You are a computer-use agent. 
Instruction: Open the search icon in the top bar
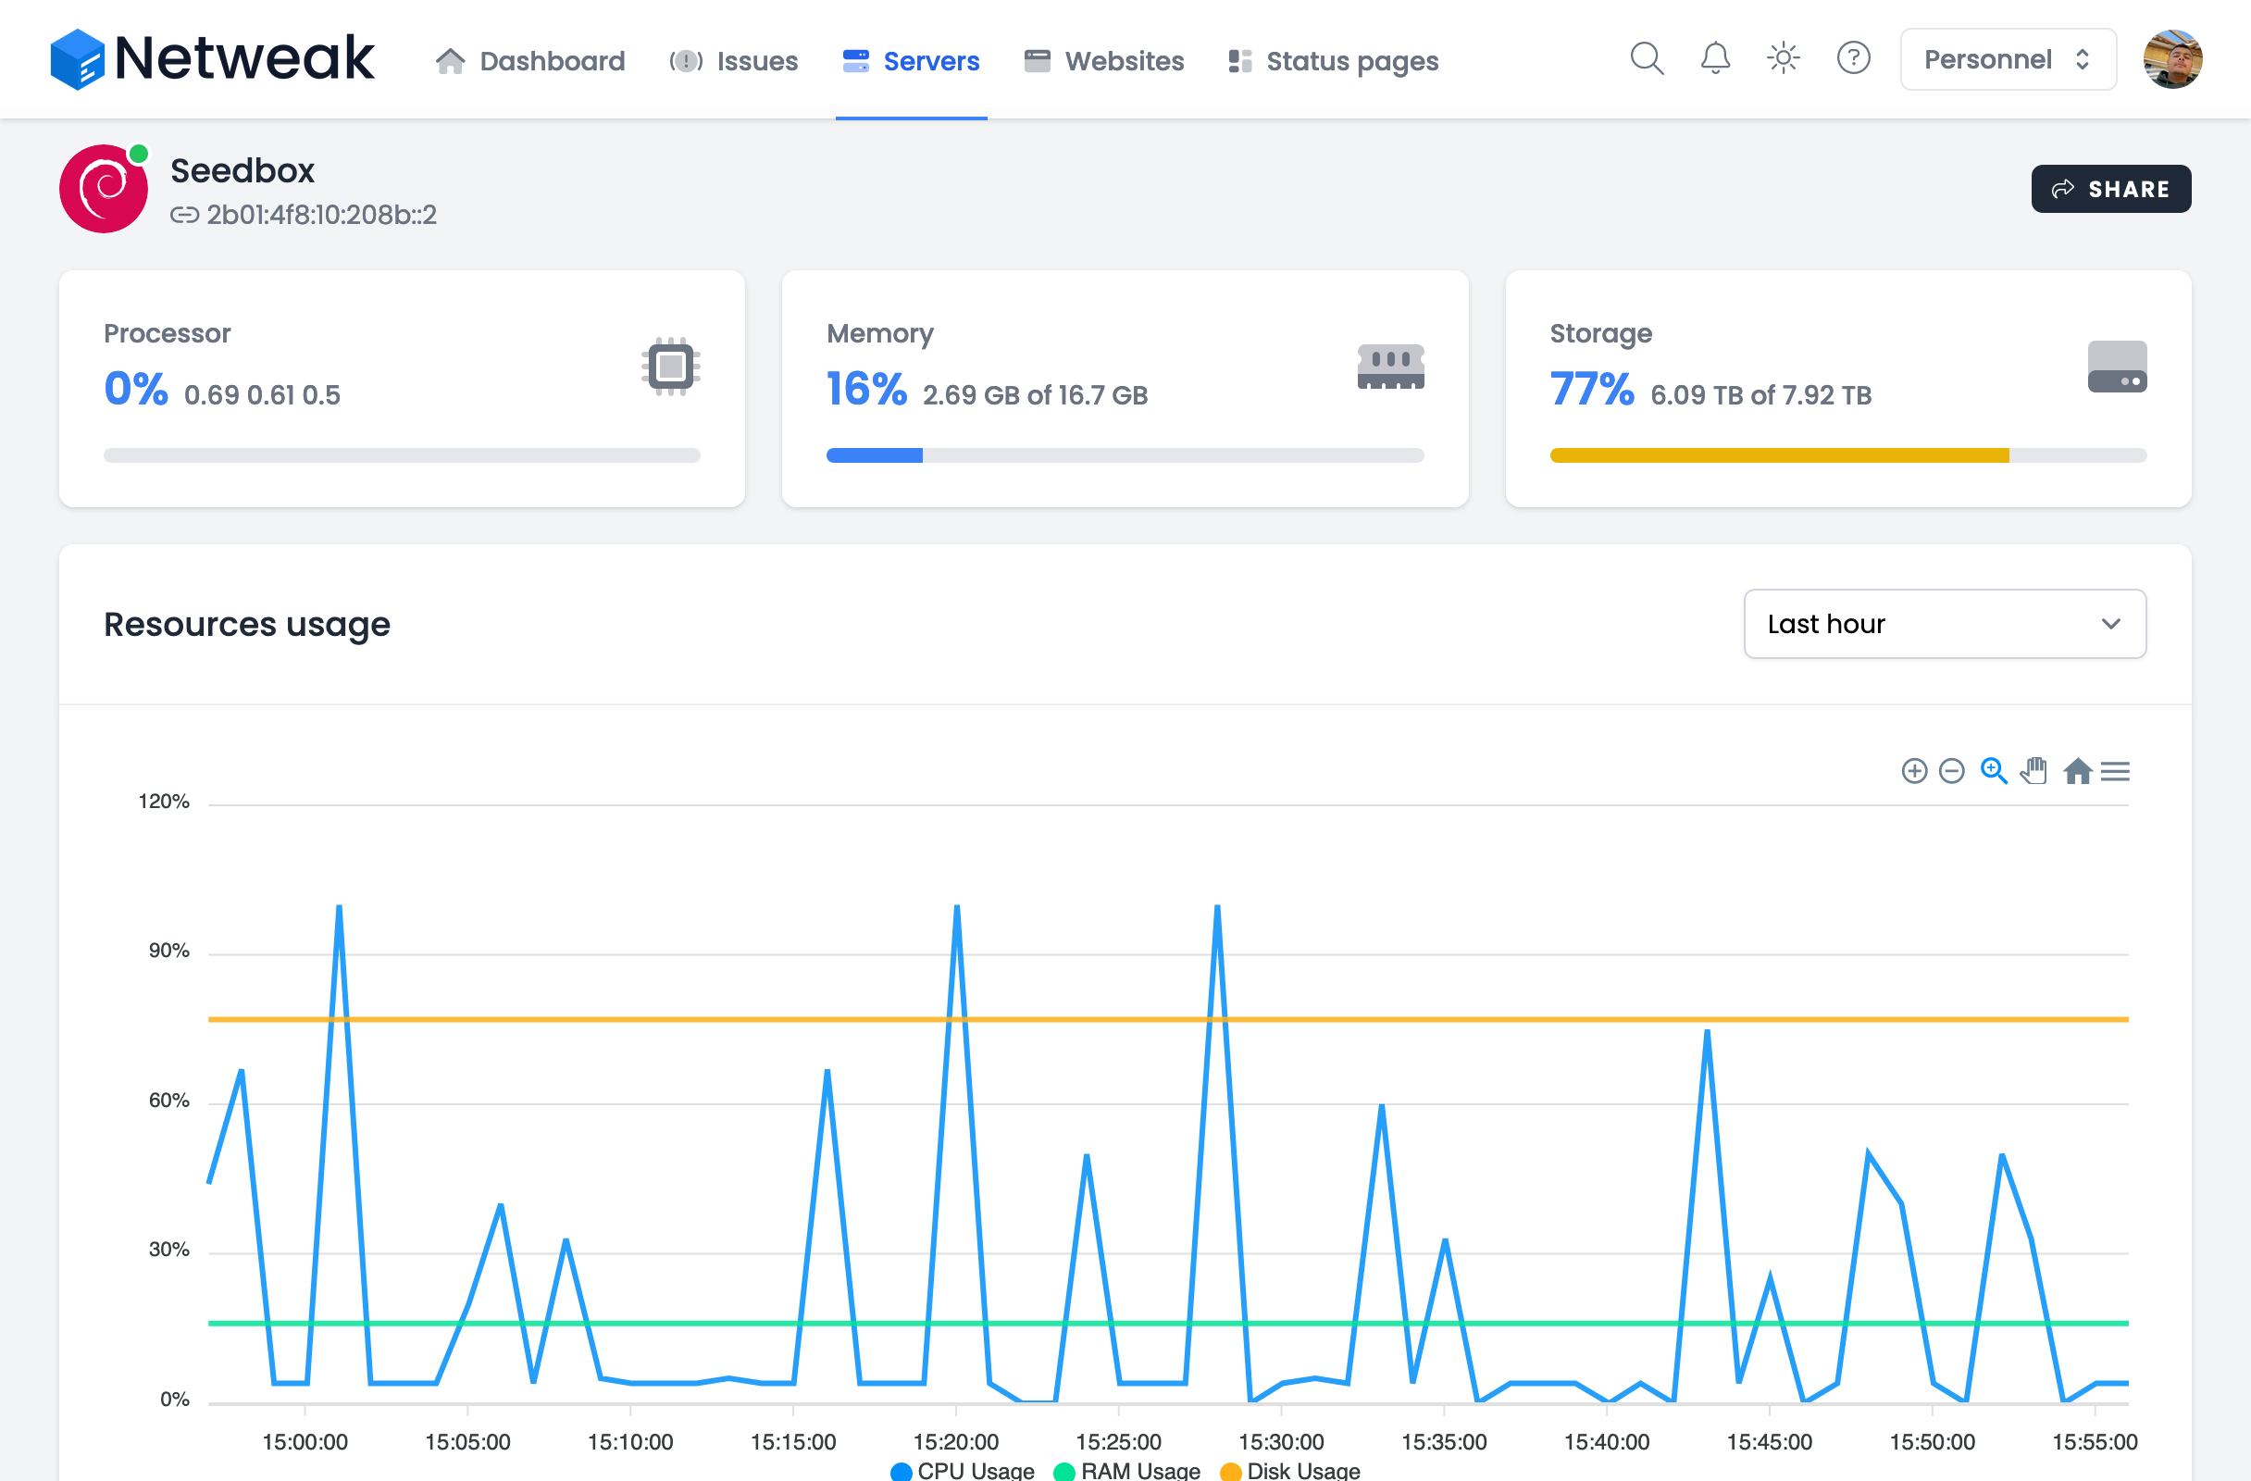(x=1646, y=57)
